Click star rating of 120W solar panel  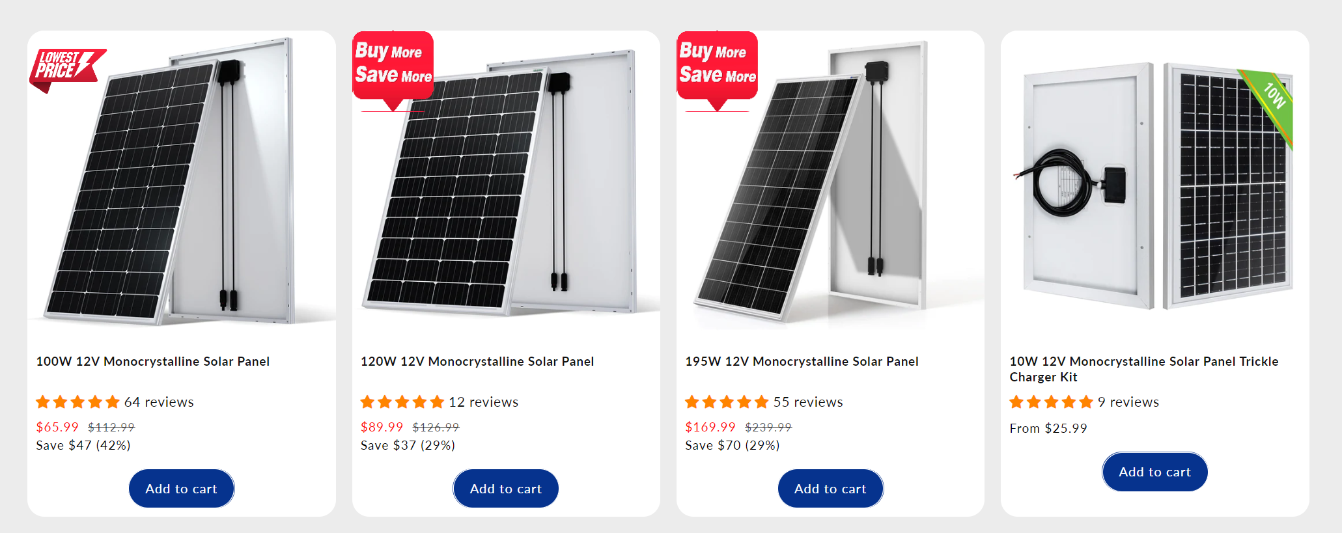[402, 402]
